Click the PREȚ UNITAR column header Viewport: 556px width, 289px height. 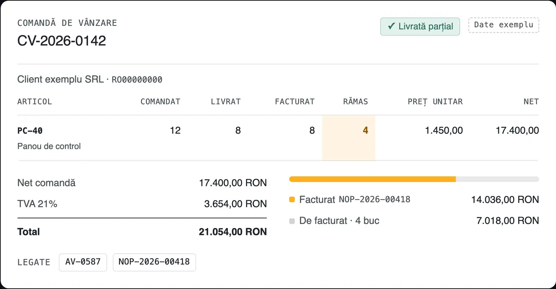coord(435,102)
